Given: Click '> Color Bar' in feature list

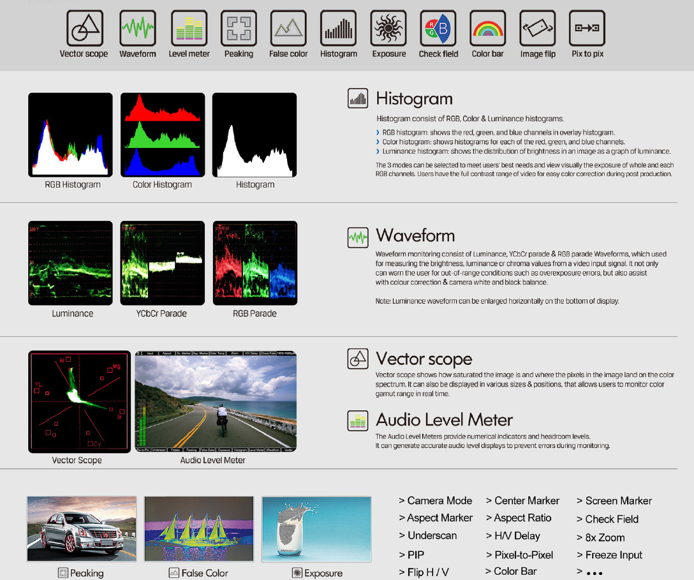Looking at the screenshot, I should (511, 571).
